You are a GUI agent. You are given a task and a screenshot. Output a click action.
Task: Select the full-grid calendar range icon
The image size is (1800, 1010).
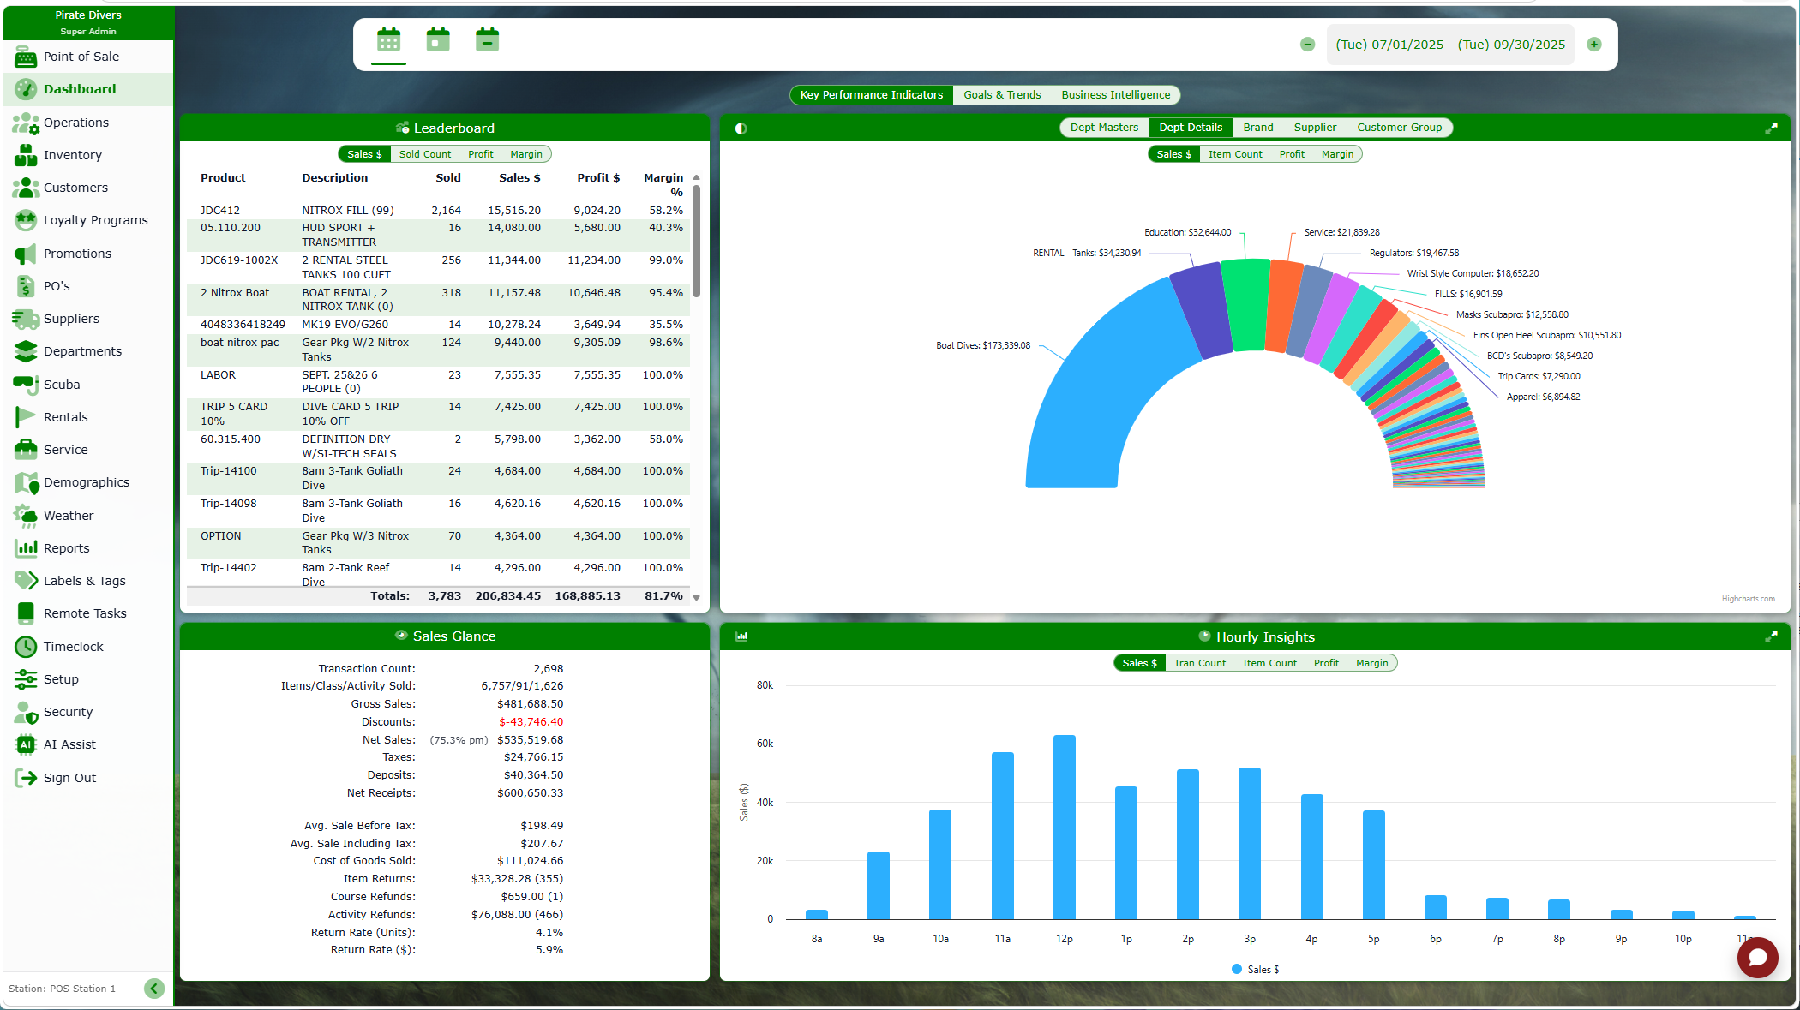tap(389, 40)
